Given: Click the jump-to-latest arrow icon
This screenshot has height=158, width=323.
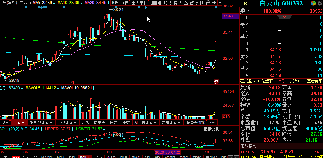Looking at the screenshot, I should (x=214, y=3).
